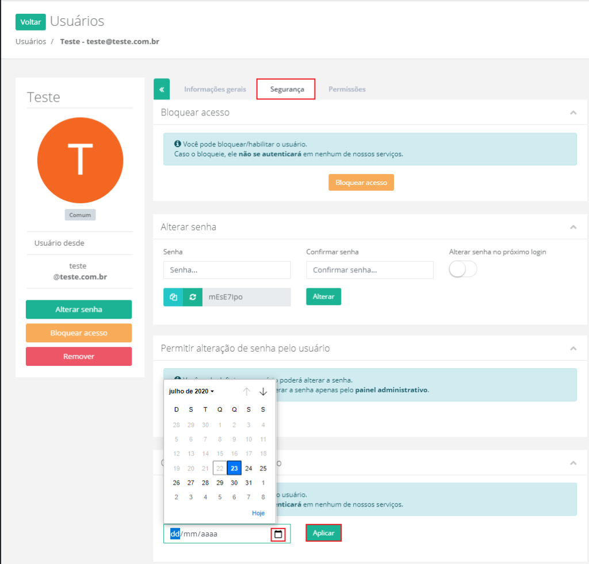
Task: Click orange Bloquear acesso button in main panel
Action: (361, 183)
